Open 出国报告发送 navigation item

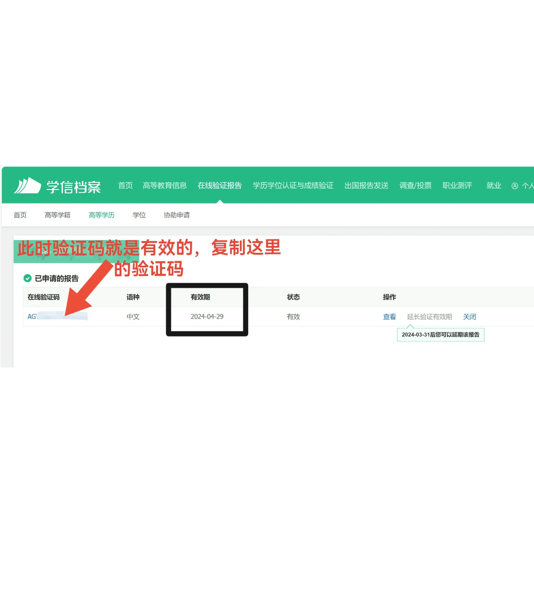coord(366,186)
